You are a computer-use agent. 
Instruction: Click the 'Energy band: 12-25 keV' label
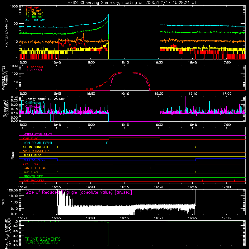[45, 99]
